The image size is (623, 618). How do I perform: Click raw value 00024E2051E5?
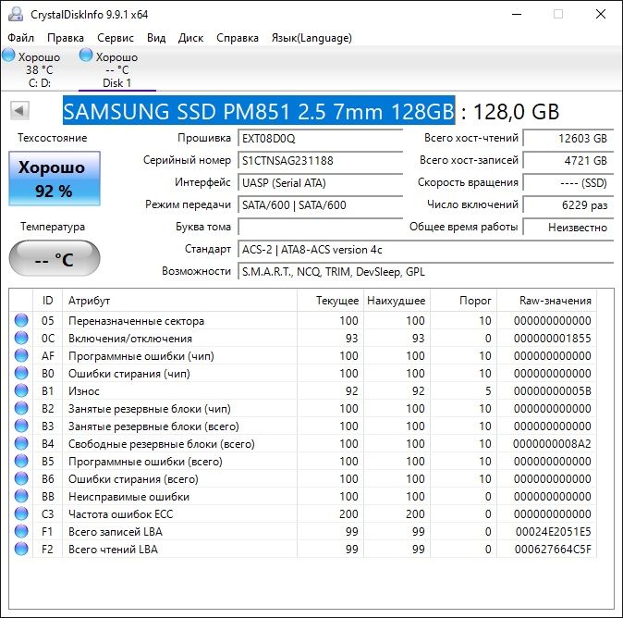pos(553,532)
